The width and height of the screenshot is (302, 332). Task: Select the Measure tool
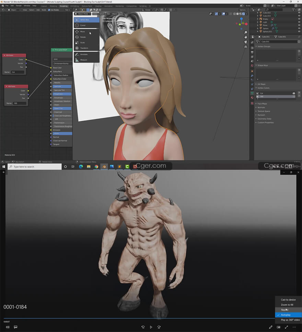pos(86,60)
